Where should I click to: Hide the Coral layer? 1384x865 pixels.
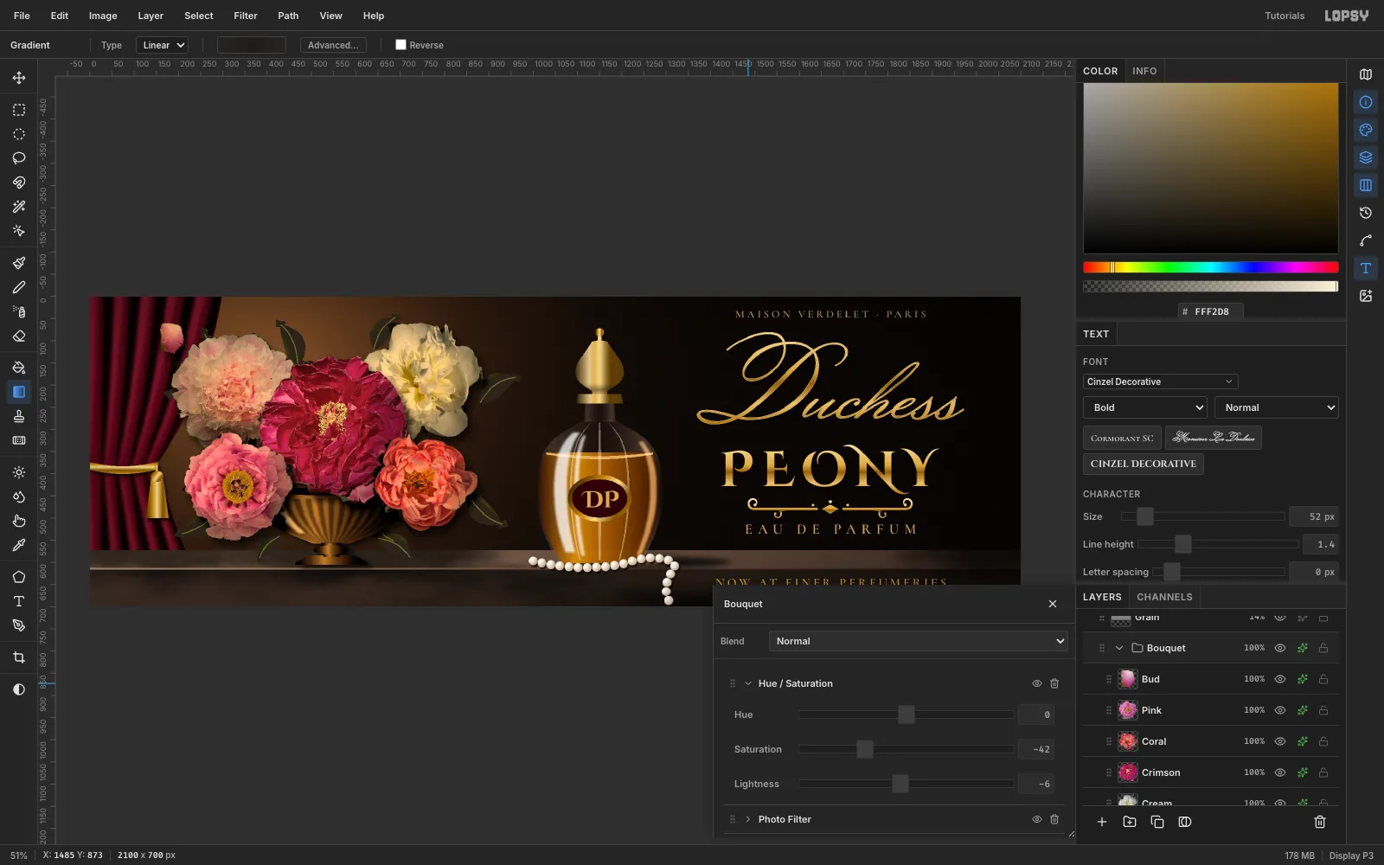coord(1280,741)
